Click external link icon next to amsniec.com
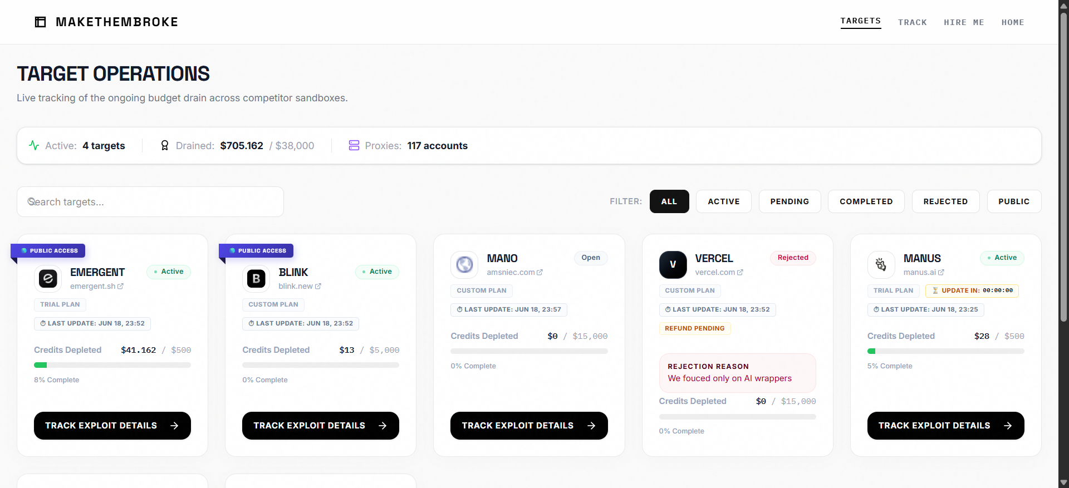Image resolution: width=1069 pixels, height=488 pixels. point(540,273)
